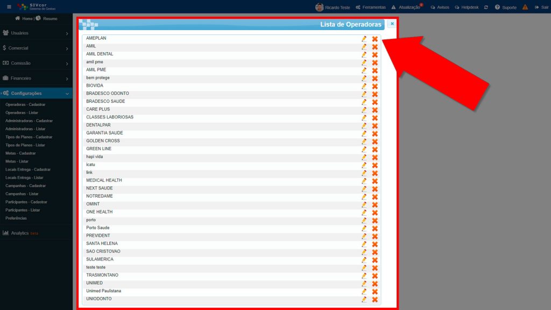Edit the AMEPLAN operator with pencil icon
The height and width of the screenshot is (310, 551).
(x=364, y=39)
